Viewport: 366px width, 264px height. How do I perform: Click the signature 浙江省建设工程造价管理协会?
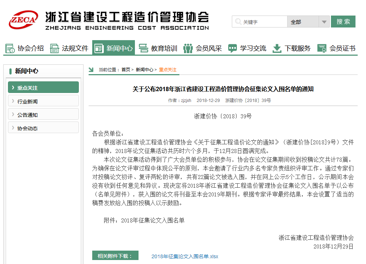point(316,238)
